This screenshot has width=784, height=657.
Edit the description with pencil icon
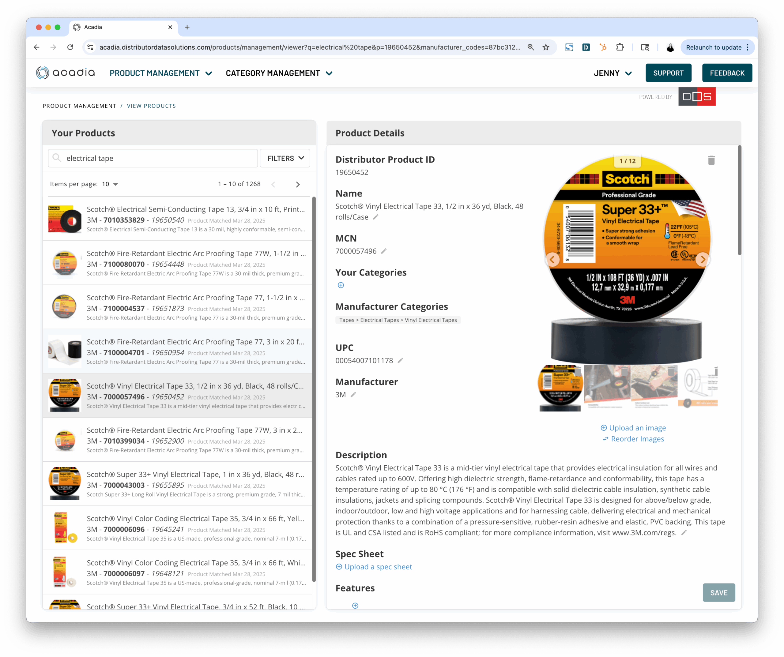click(684, 533)
